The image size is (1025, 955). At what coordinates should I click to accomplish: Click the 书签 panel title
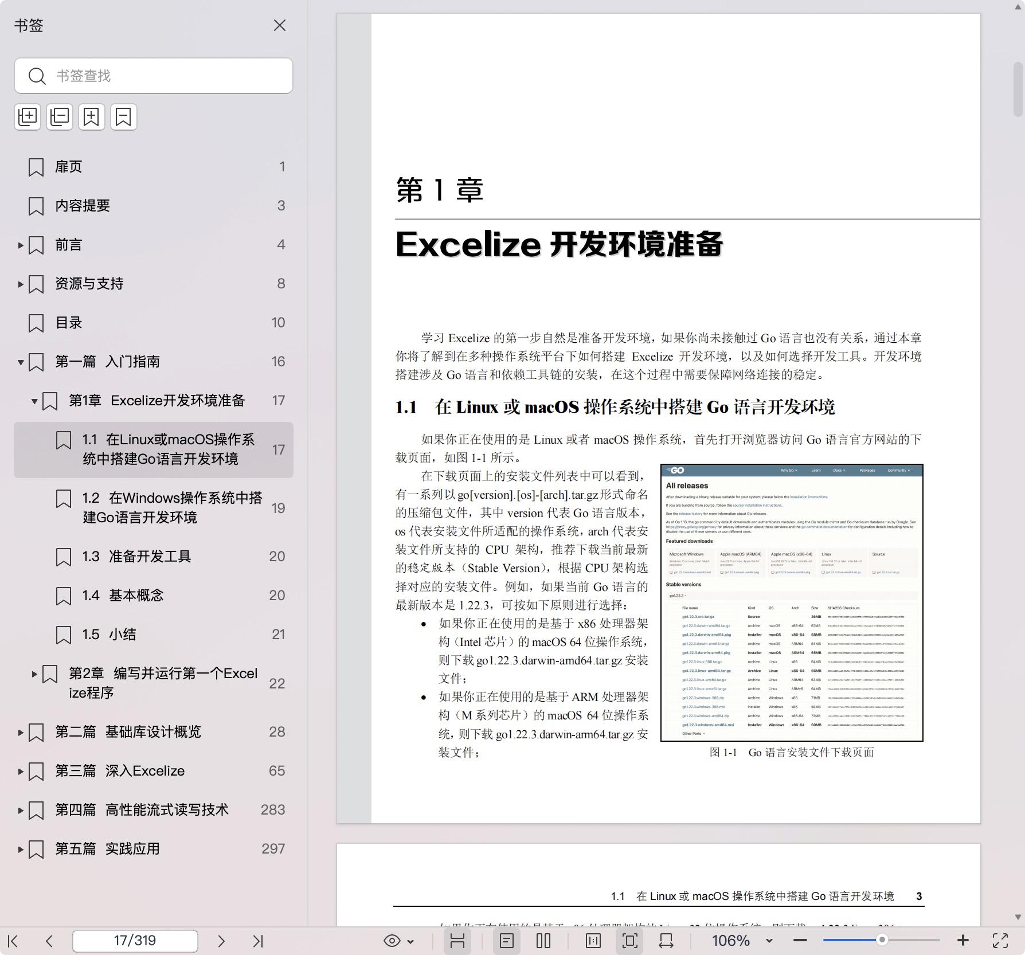[x=29, y=26]
